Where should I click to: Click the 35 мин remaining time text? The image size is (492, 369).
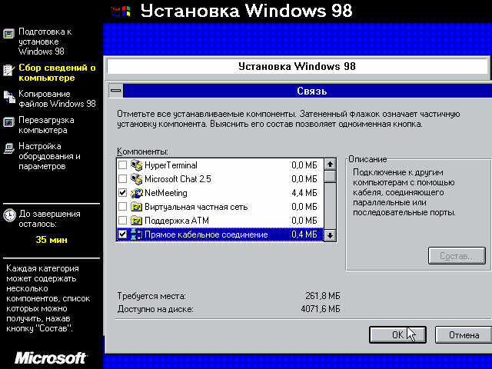(x=52, y=240)
